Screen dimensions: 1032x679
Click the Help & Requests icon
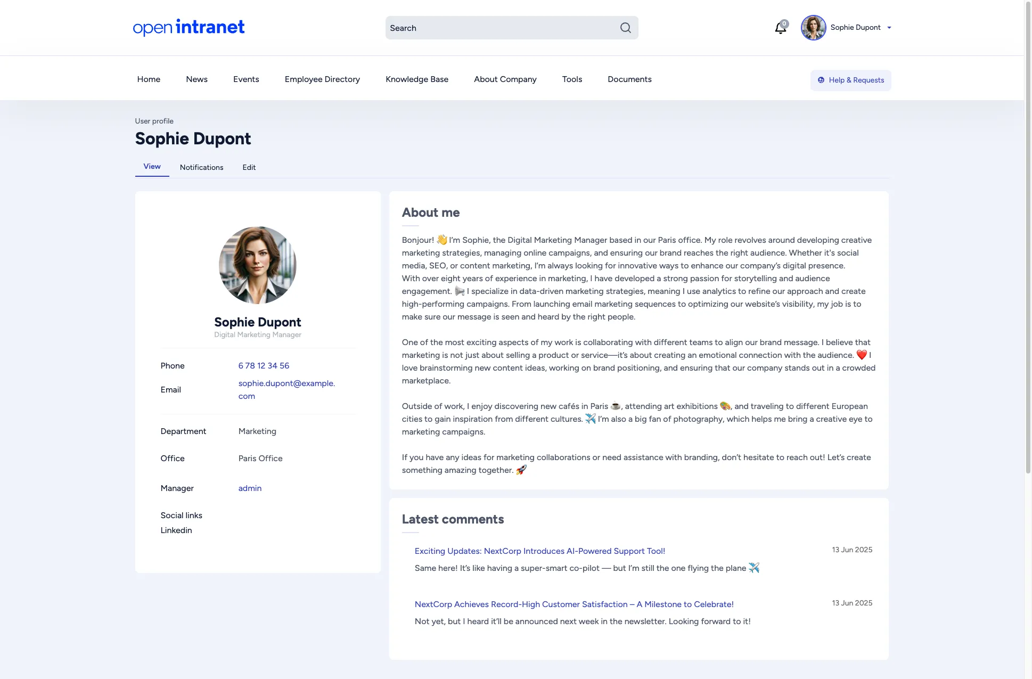(x=821, y=80)
